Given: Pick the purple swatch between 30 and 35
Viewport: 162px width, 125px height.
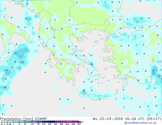Looking at the screenshot, I should [x=57, y=122].
